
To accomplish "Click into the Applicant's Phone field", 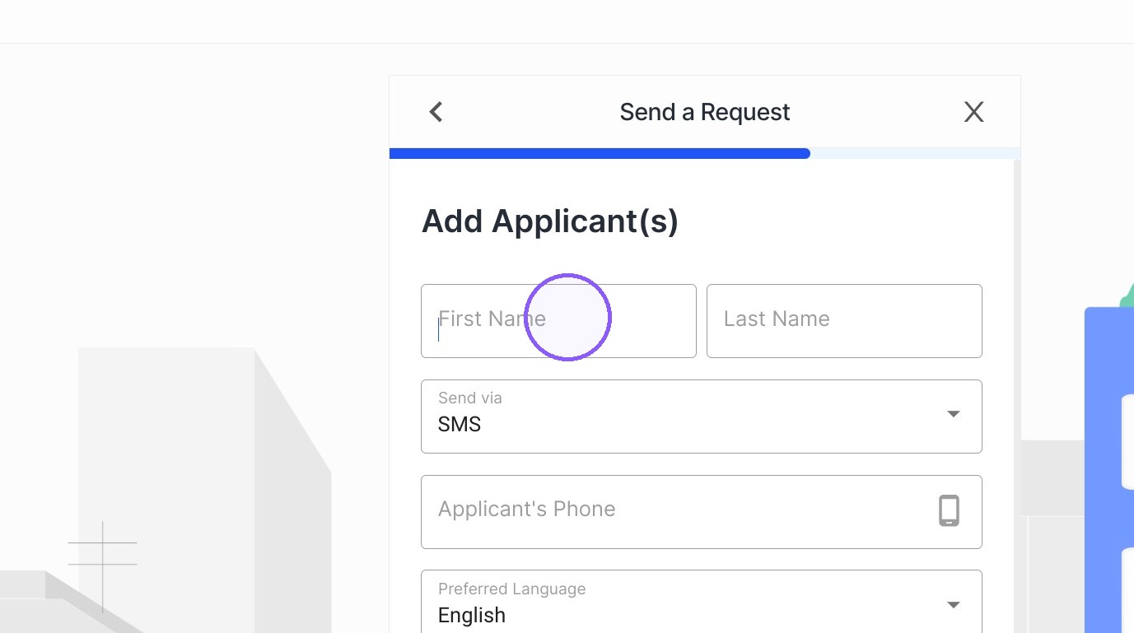I will pos(702,512).
